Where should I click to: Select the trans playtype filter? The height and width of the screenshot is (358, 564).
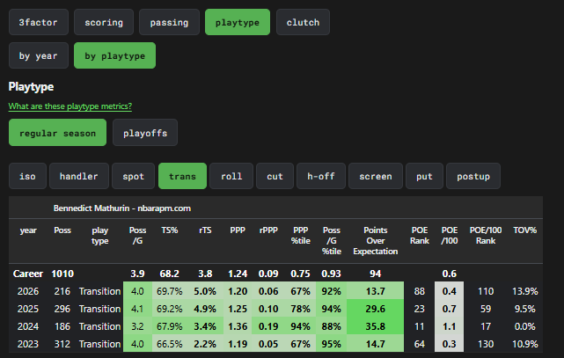[182, 176]
